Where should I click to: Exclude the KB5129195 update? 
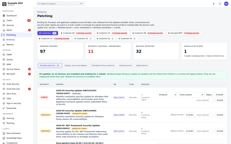click(220, 100)
